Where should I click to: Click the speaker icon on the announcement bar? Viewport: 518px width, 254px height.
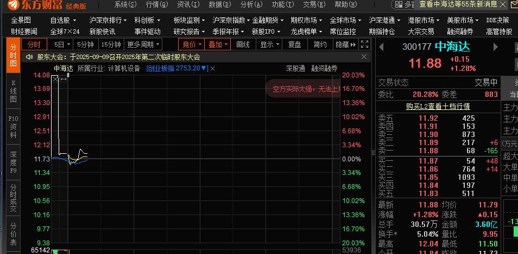point(29,57)
